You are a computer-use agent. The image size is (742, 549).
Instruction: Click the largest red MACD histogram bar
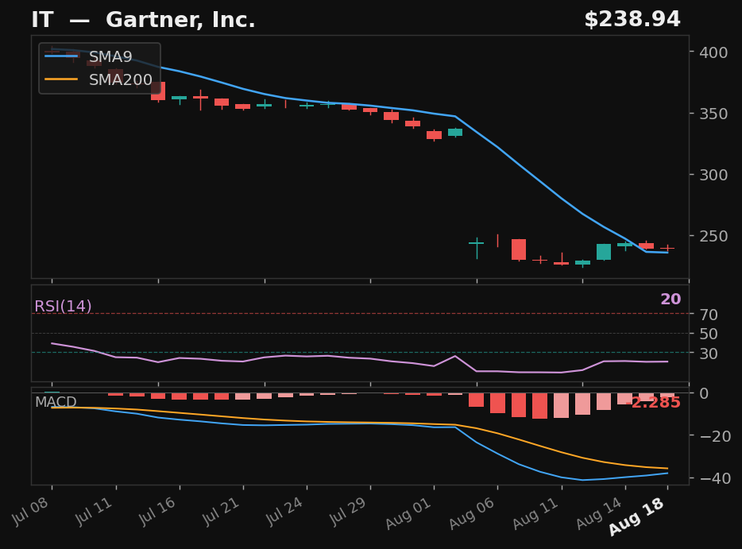pos(540,406)
